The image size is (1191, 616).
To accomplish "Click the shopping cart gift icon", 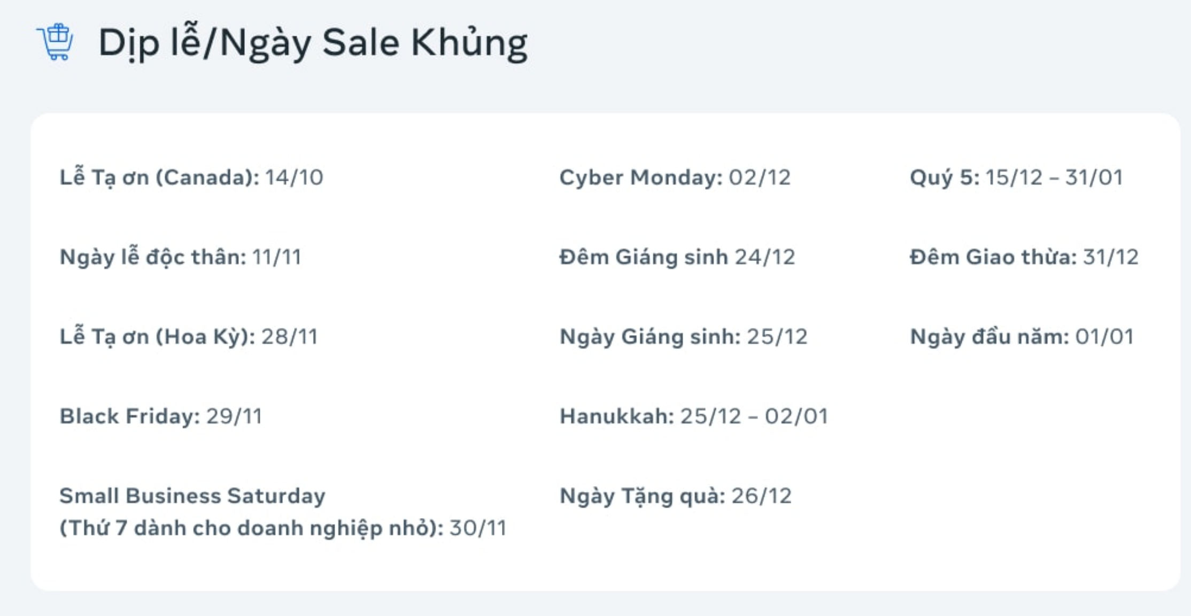I will coord(55,42).
